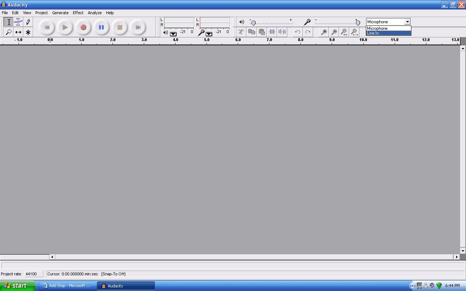The height and width of the screenshot is (291, 466).
Task: Open the Effect menu
Action: (78, 13)
